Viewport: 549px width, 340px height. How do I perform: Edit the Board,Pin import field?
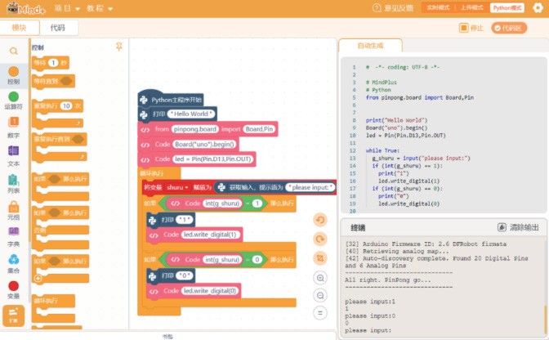[259, 129]
